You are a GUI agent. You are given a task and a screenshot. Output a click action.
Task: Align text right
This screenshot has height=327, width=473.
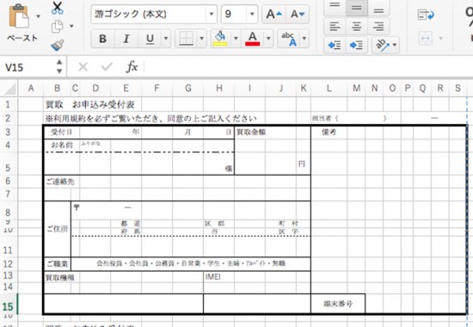(378, 27)
